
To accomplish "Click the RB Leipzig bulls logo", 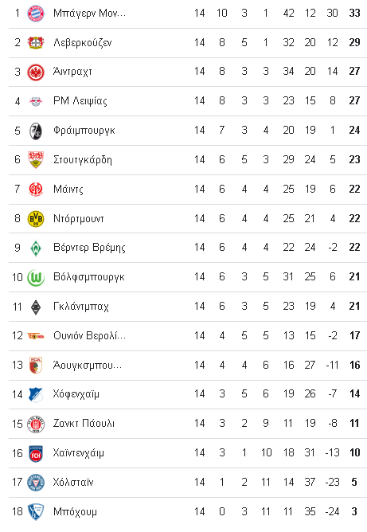I will [x=36, y=101].
